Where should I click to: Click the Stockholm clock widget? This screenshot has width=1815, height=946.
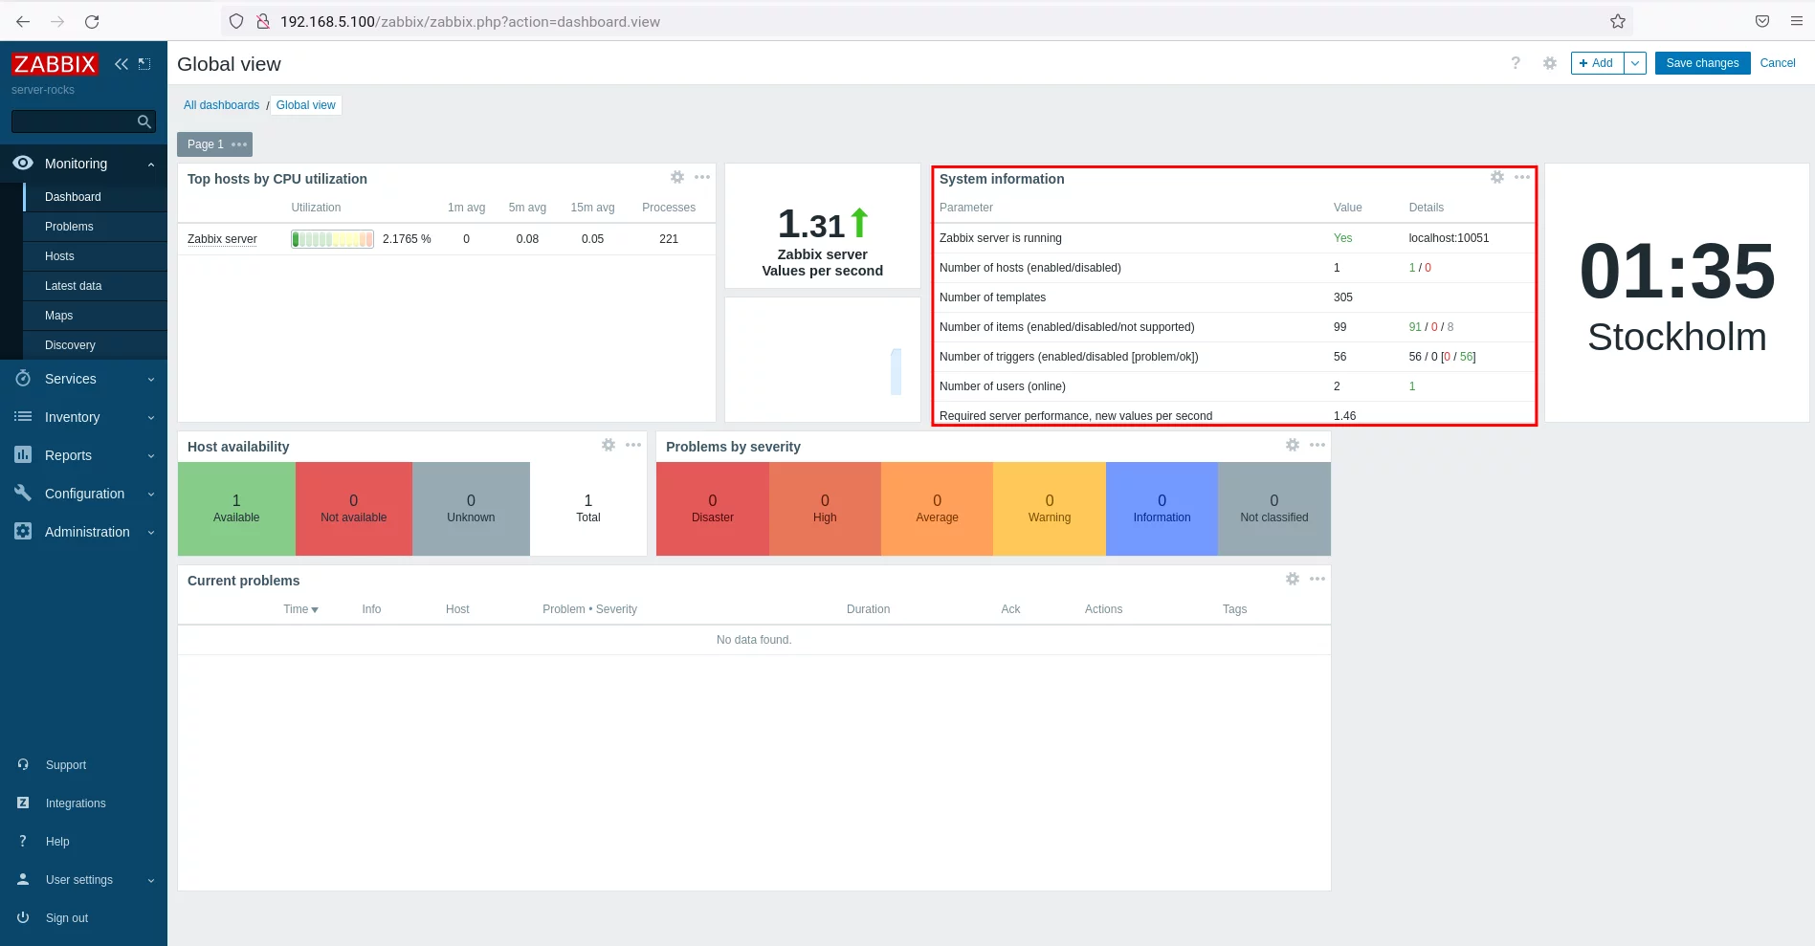click(x=1677, y=293)
